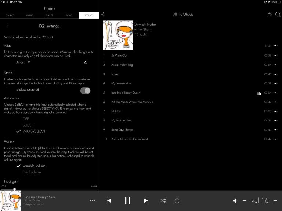
Task: Toggle repeat playback
Action: click(177, 201)
